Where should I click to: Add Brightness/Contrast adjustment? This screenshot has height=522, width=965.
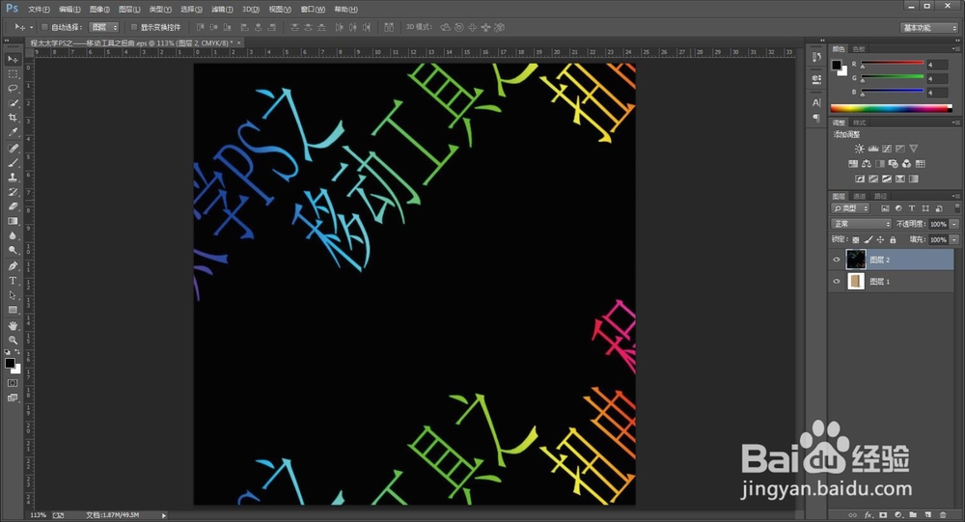859,149
